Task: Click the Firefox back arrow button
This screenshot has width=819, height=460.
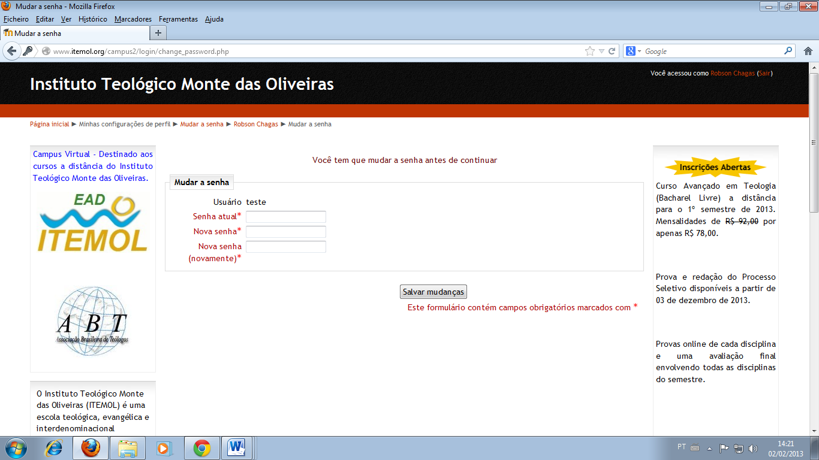Action: pyautogui.click(x=11, y=52)
